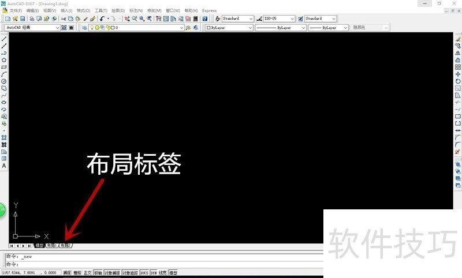
Task: Toggle 捕捉 snap mode in status bar
Action: point(67,273)
